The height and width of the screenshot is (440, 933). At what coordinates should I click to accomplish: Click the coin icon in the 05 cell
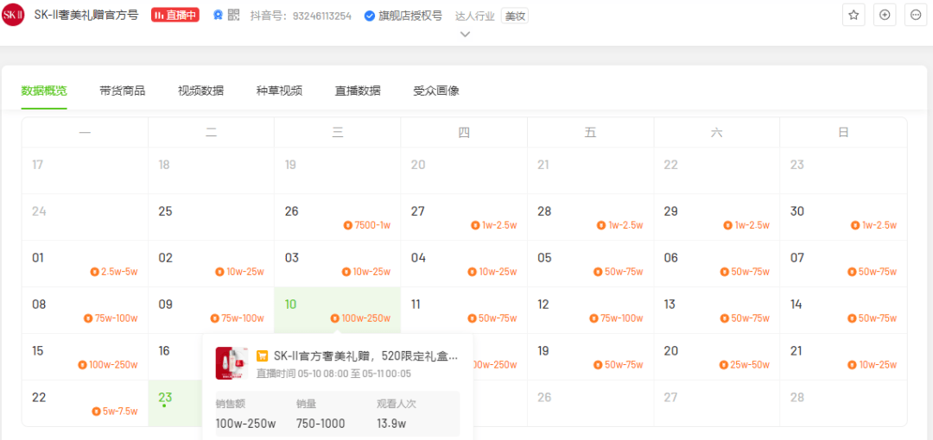coord(598,272)
